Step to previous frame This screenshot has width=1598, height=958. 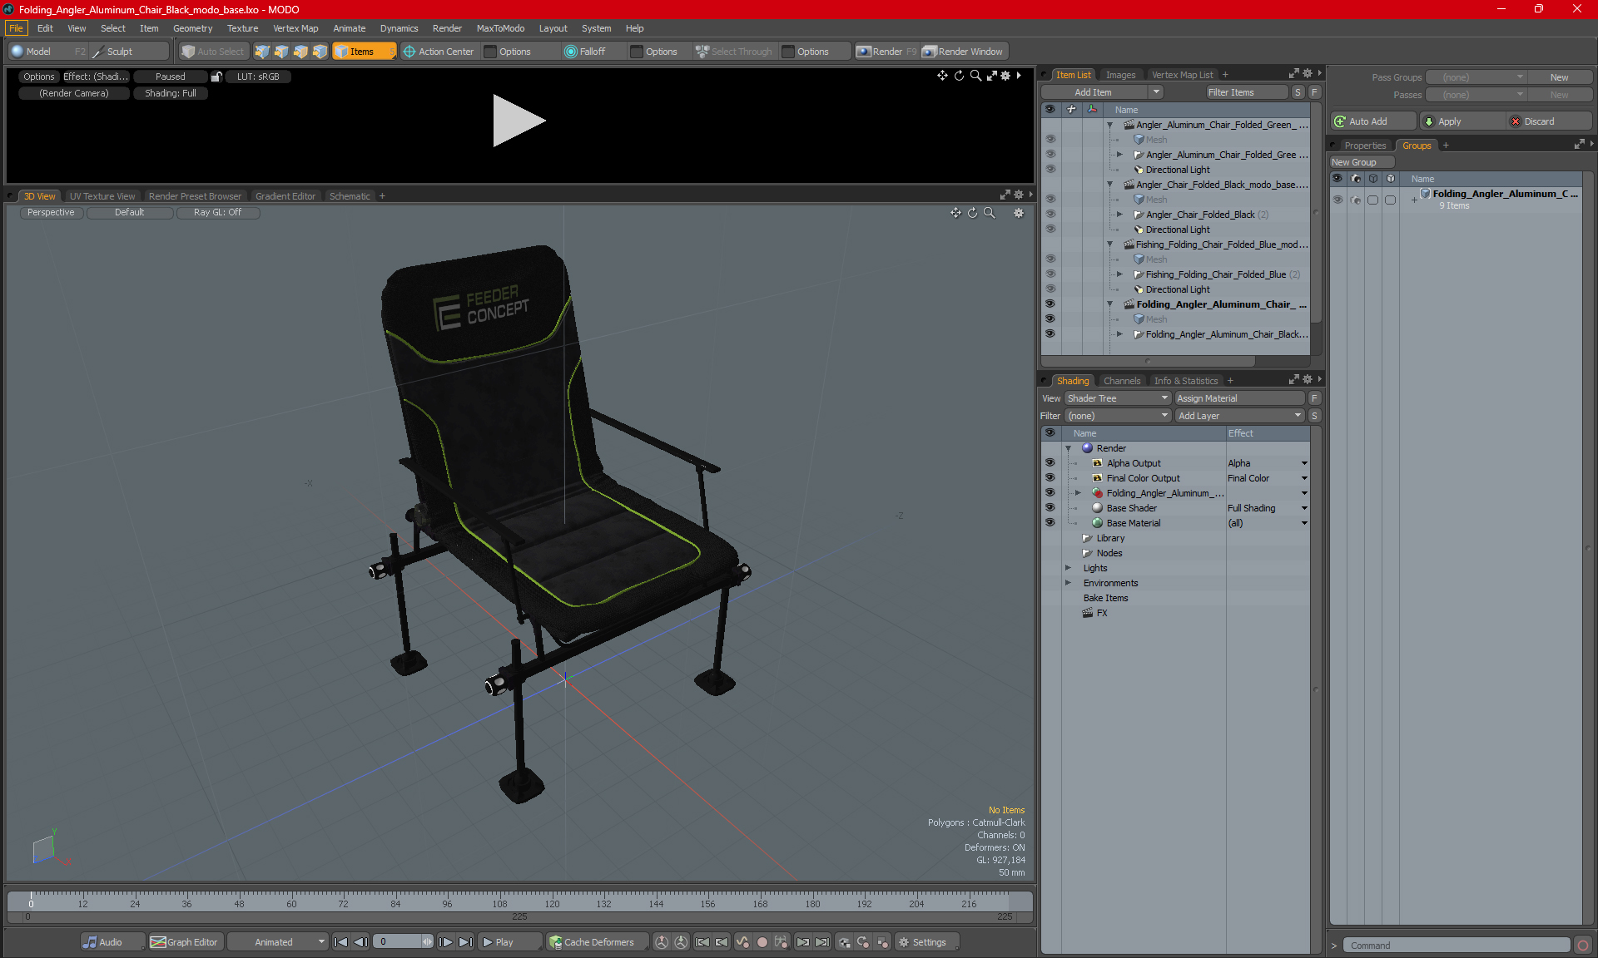point(360,942)
